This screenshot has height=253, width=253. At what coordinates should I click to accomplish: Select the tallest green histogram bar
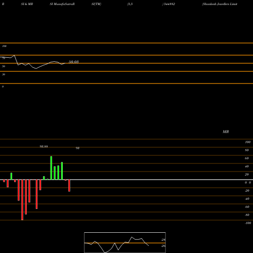51,168
